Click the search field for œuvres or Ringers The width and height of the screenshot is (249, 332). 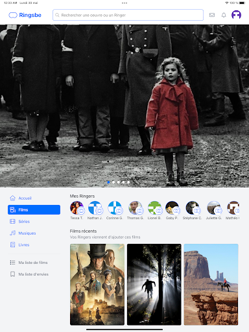pos(128,15)
